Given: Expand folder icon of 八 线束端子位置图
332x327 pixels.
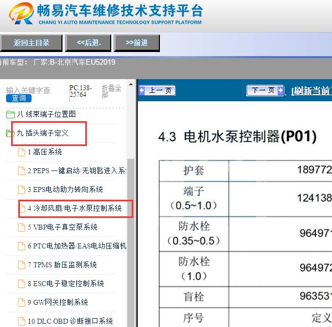Looking at the screenshot, I should [10, 115].
